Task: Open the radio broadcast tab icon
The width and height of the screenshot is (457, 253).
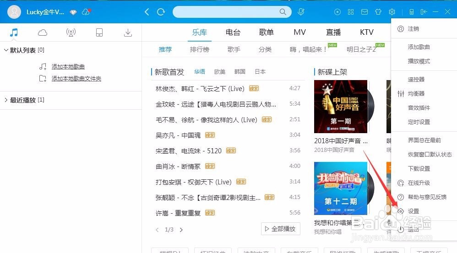Action: pyautogui.click(x=71, y=32)
